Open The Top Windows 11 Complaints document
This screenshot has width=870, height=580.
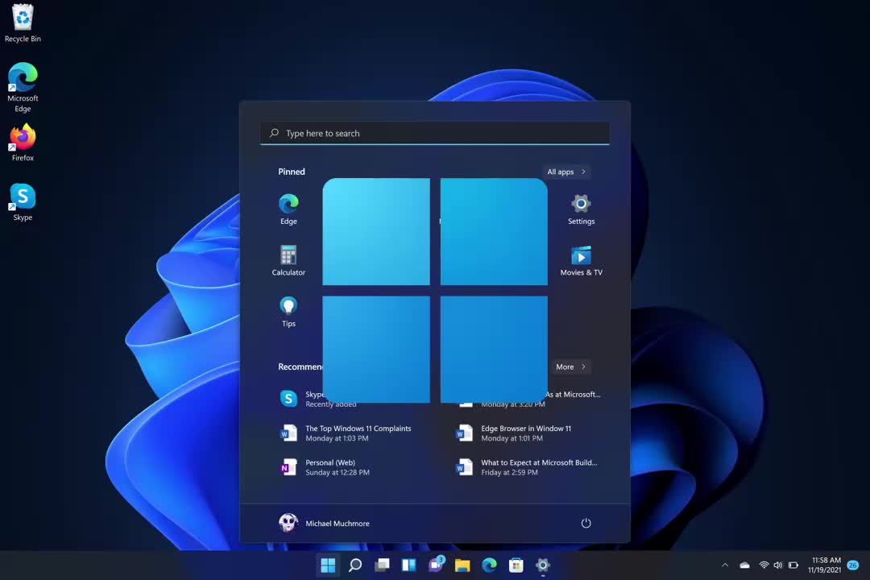click(x=346, y=433)
